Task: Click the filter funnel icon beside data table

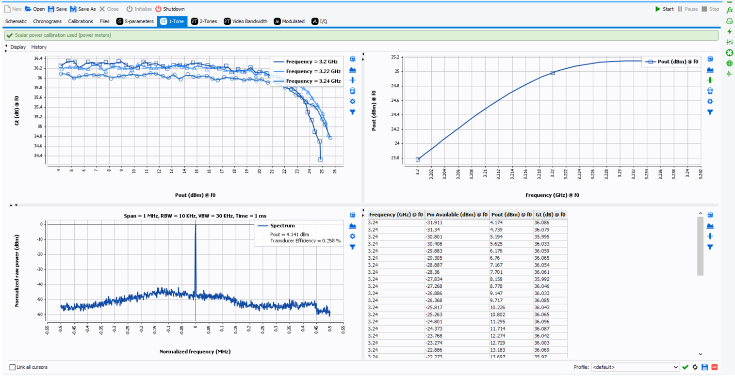Action: tap(710, 247)
